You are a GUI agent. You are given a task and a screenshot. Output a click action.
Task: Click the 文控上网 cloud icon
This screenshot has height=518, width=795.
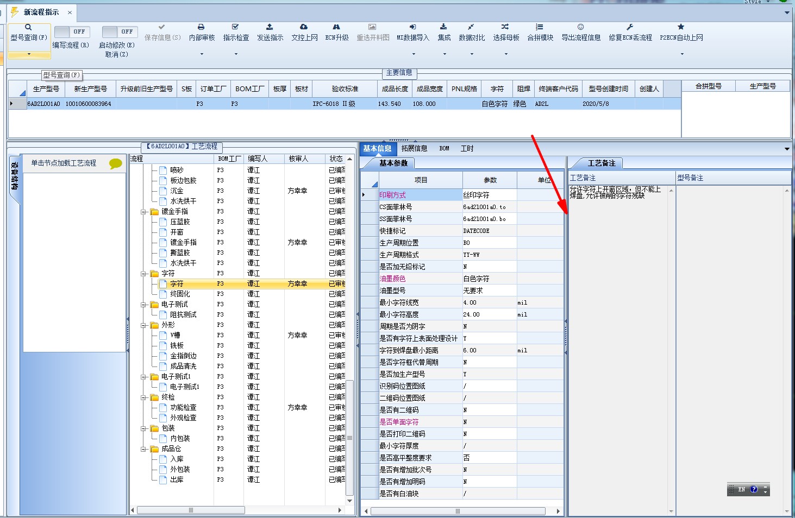(x=304, y=27)
